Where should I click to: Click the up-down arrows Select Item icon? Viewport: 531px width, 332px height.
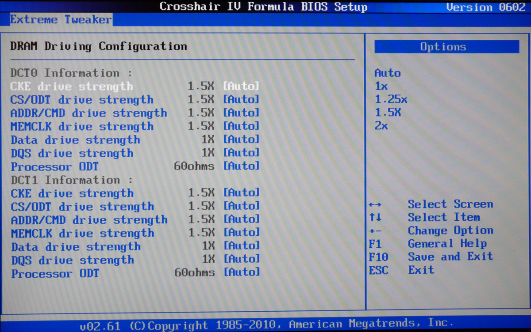(375, 218)
